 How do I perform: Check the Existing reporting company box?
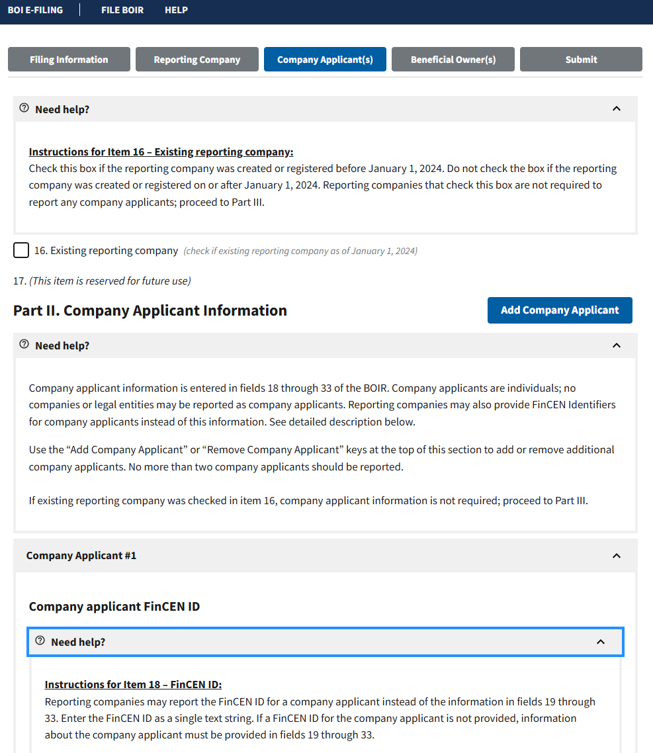(21, 250)
